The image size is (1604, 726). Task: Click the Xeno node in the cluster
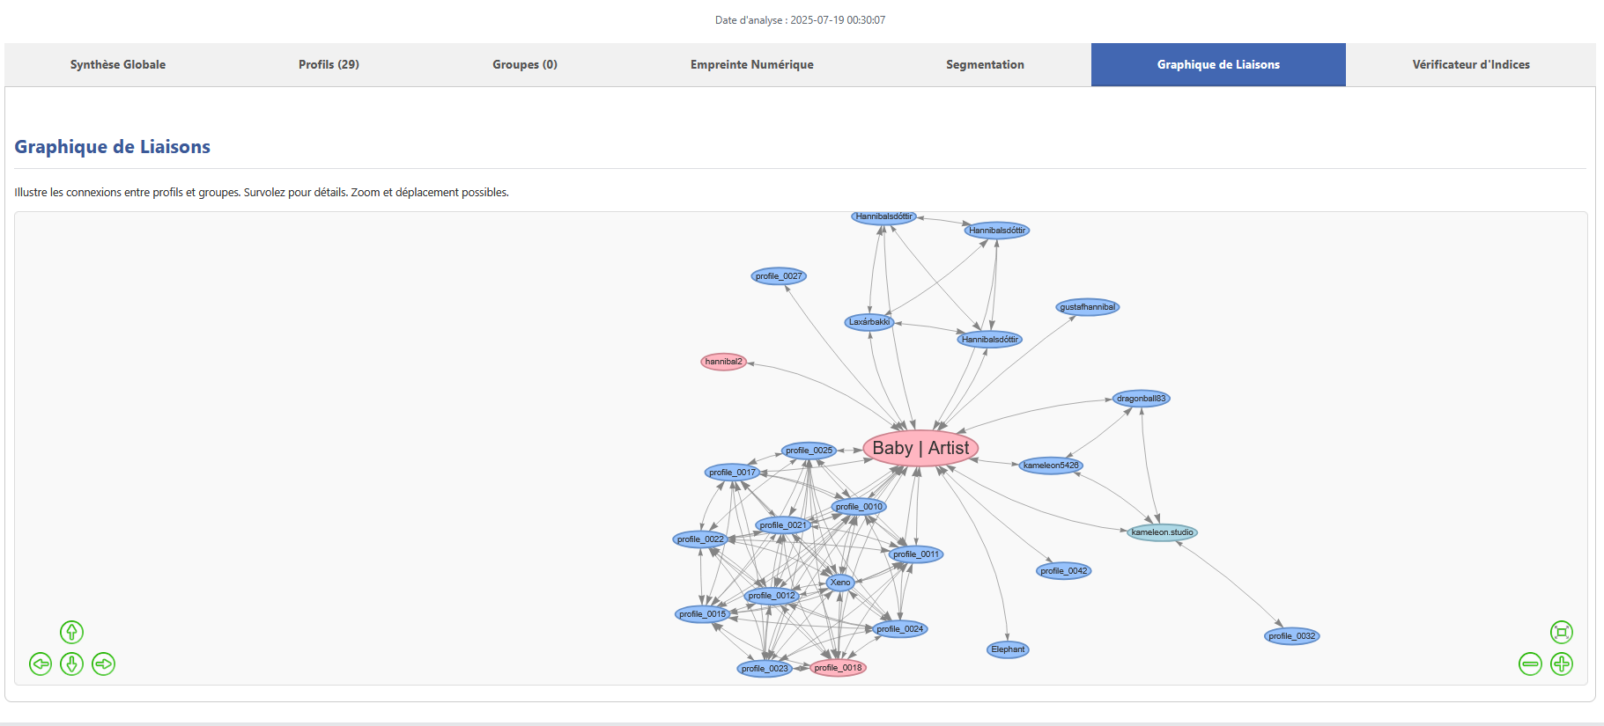[x=840, y=583]
